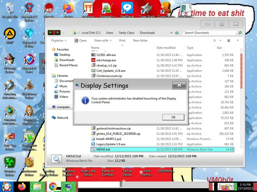Image resolution: width=257 pixels, height=192 pixels.
Task: Click OK in Display Settings dialog
Action: [173, 117]
